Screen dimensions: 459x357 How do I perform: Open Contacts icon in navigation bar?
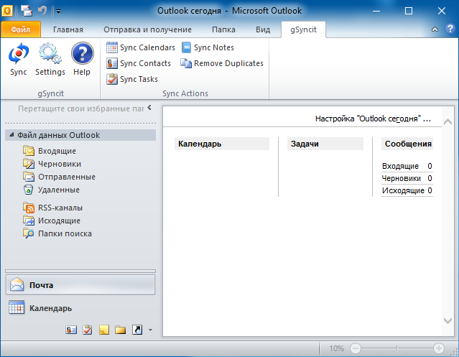point(71,330)
